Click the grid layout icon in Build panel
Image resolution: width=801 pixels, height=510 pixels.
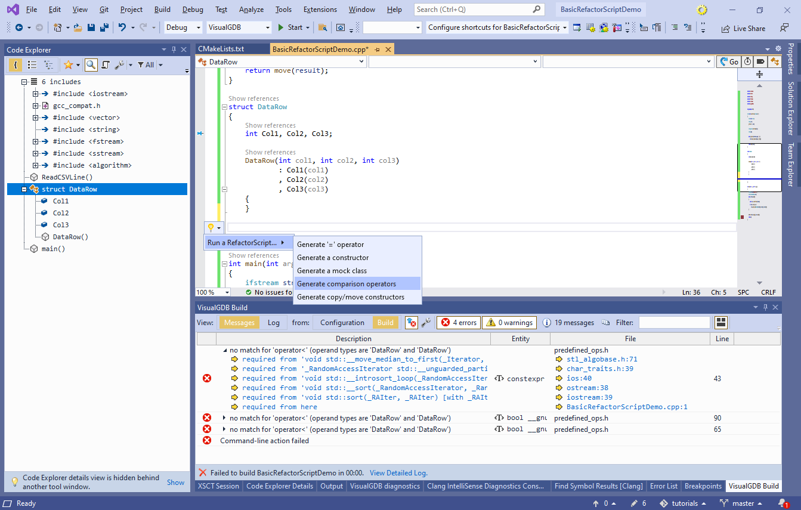721,323
